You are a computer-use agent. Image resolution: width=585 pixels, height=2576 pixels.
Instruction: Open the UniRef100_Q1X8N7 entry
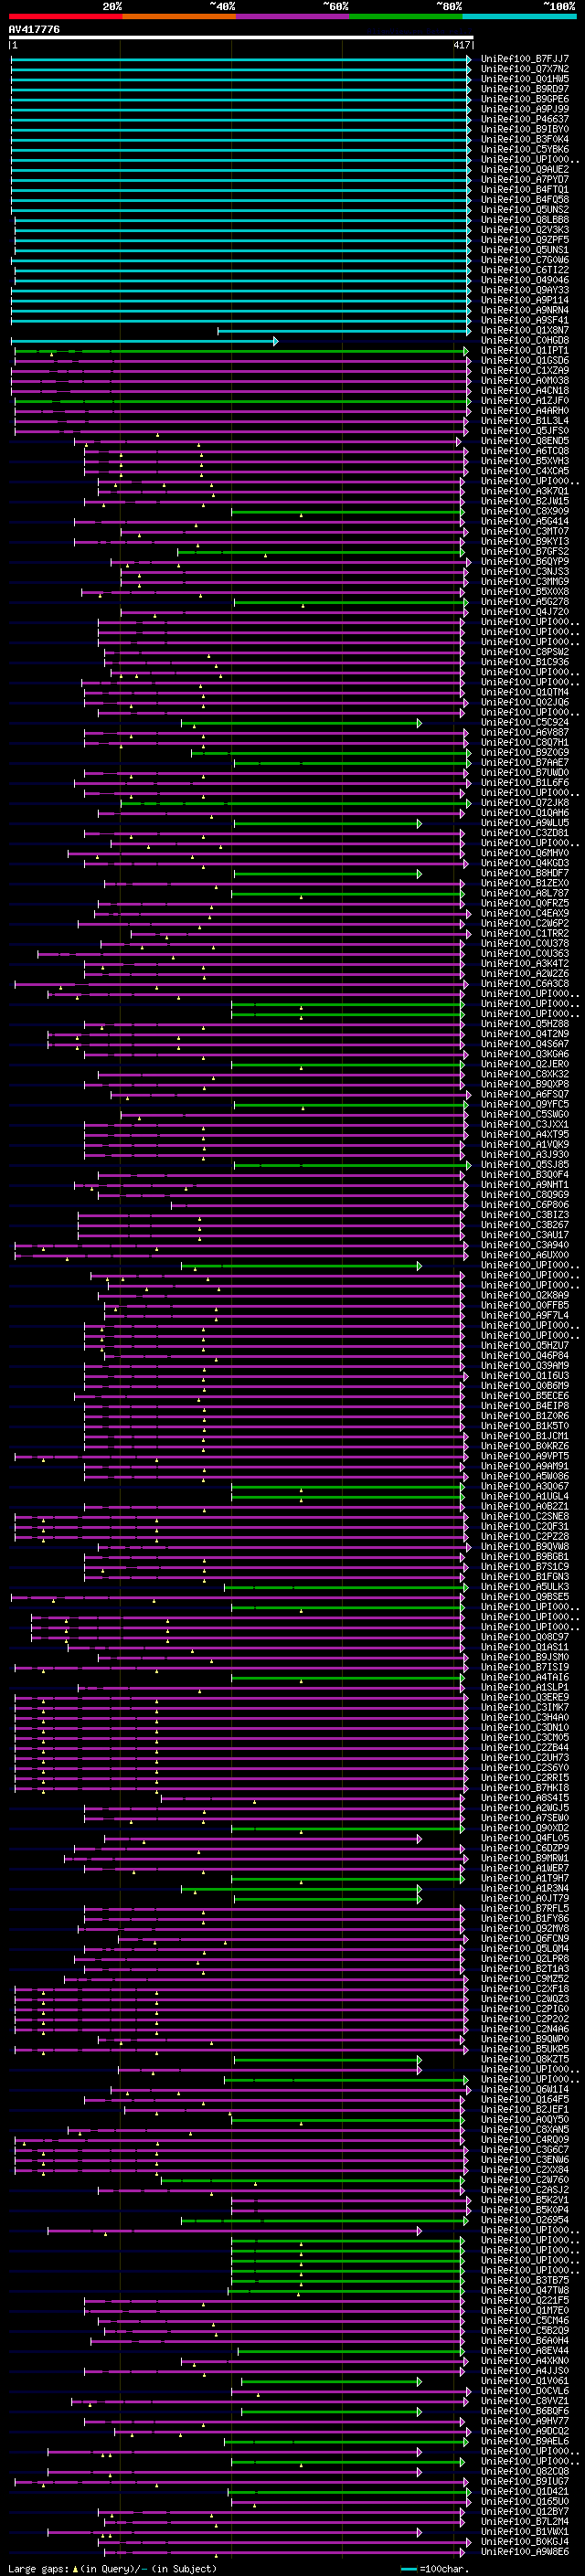[x=524, y=330]
